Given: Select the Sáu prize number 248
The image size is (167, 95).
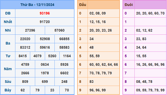Looking at the screenshot, I should pyautogui.click(x=64, y=82).
